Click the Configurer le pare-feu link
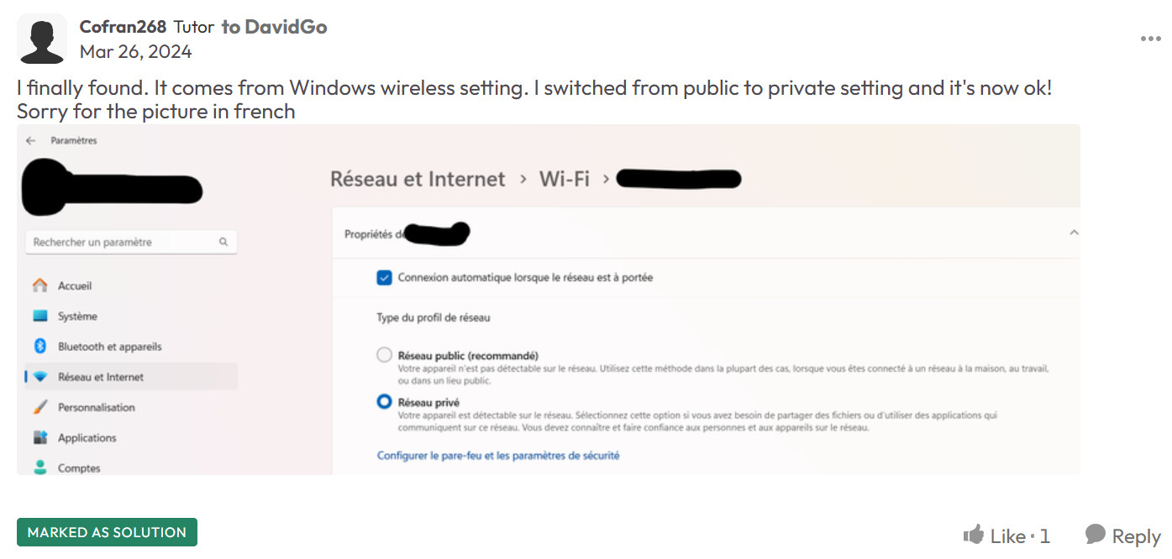Viewport: 1172px width, 559px height. point(498,456)
